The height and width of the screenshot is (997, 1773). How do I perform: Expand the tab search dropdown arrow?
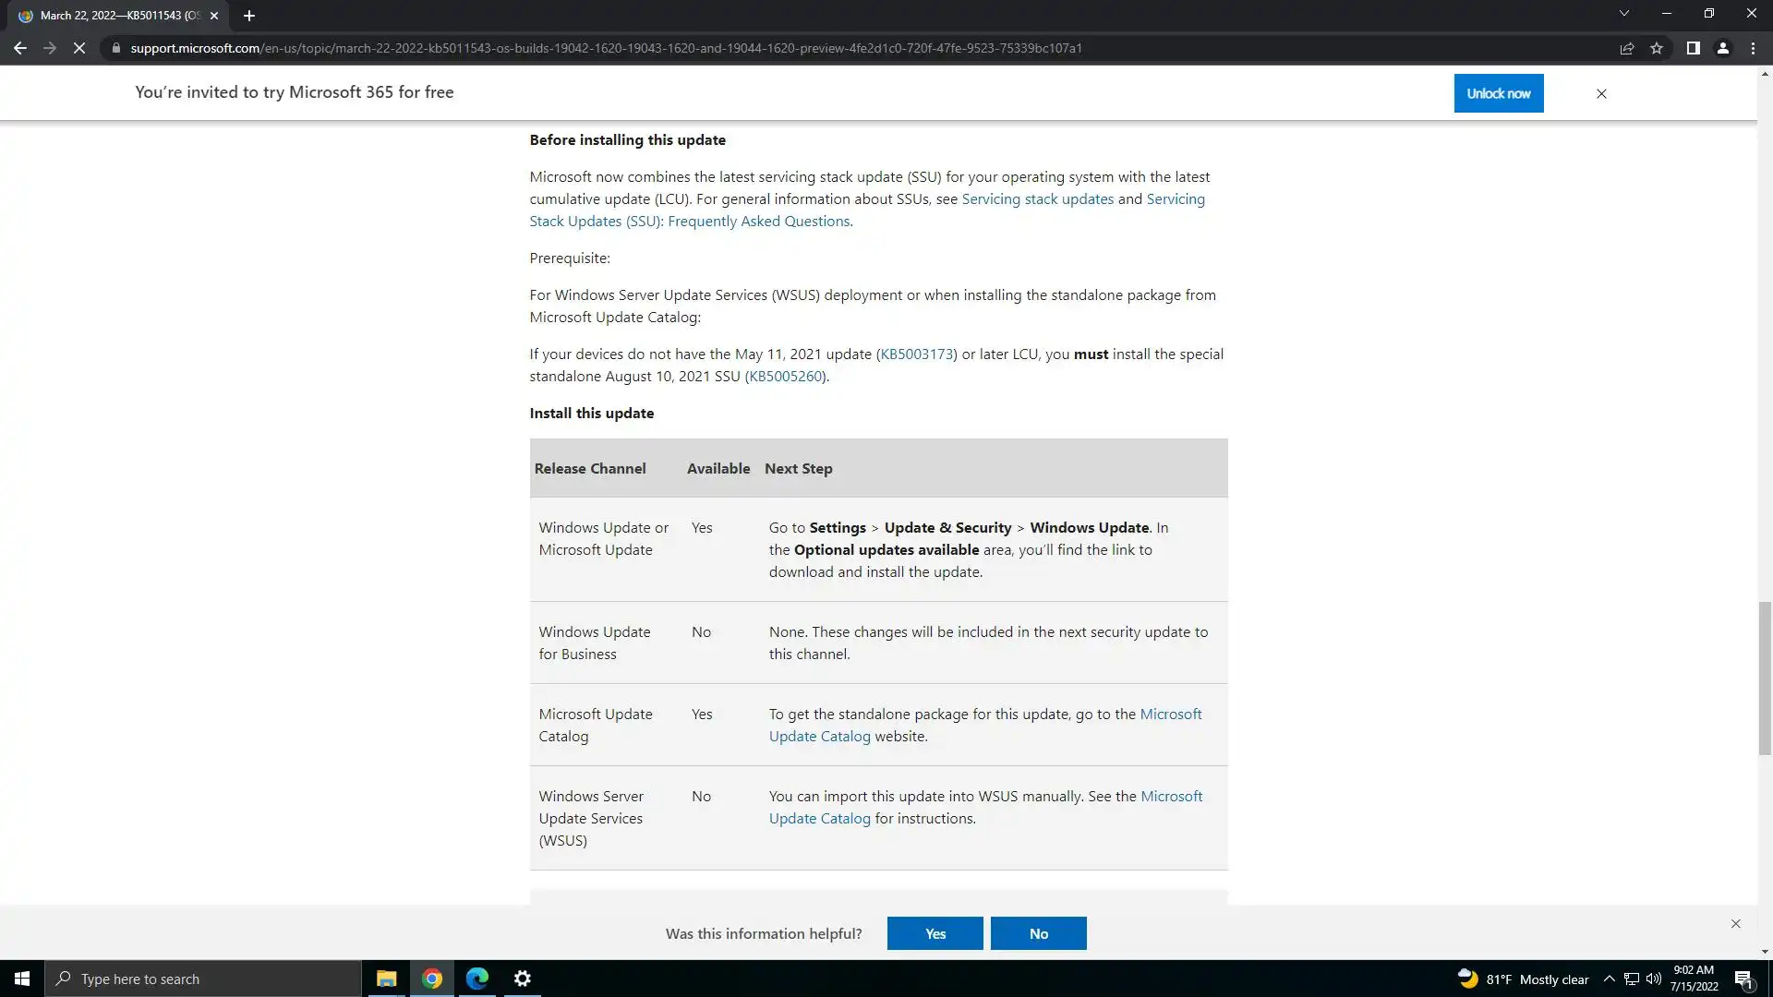pos(1623,14)
